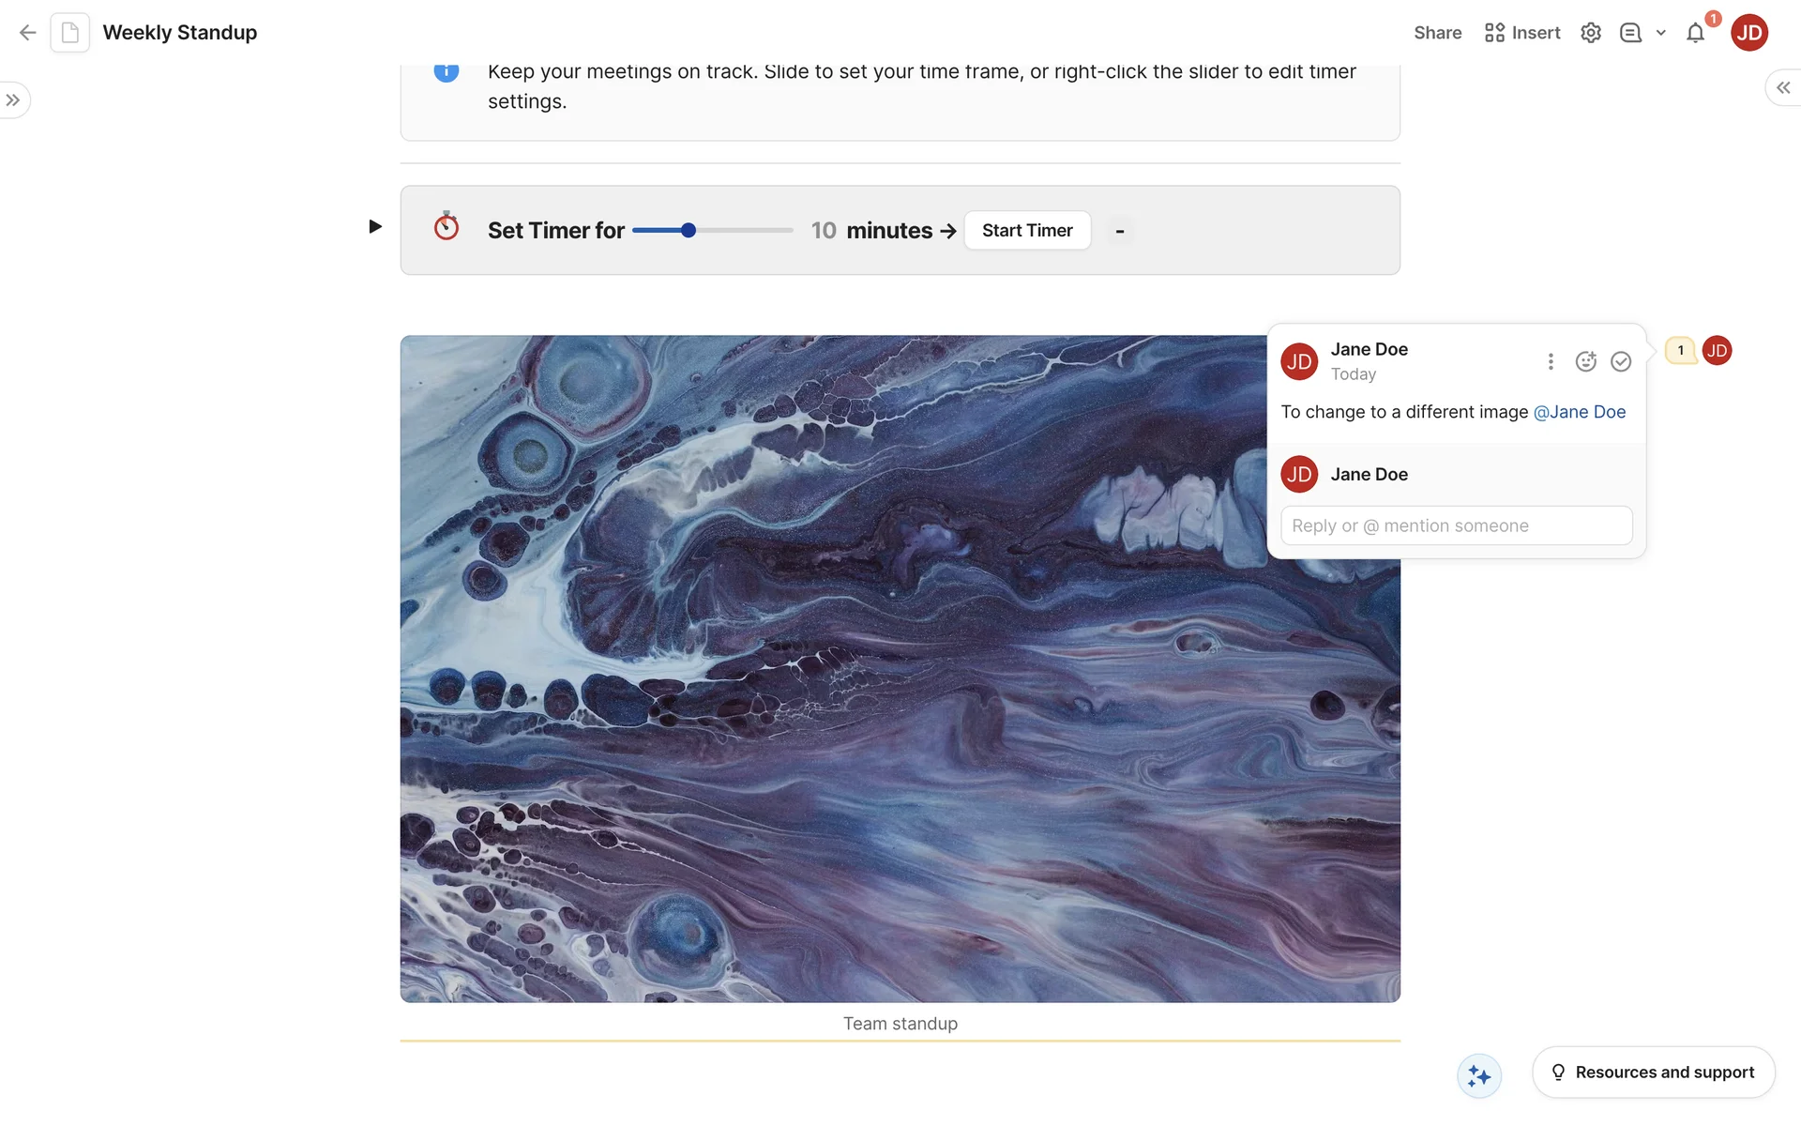Expand the timer section disclosure triangle
Viewport: 1801px width, 1126px height.
(375, 226)
